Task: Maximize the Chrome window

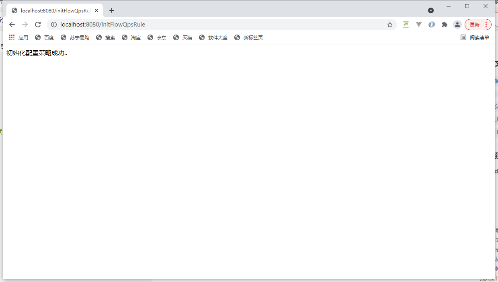Action: pyautogui.click(x=467, y=6)
